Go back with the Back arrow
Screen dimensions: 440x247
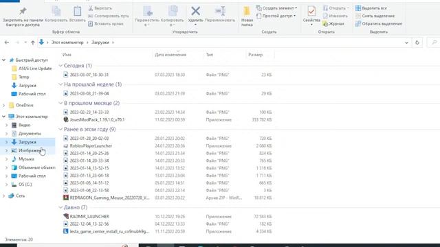tap(7, 43)
